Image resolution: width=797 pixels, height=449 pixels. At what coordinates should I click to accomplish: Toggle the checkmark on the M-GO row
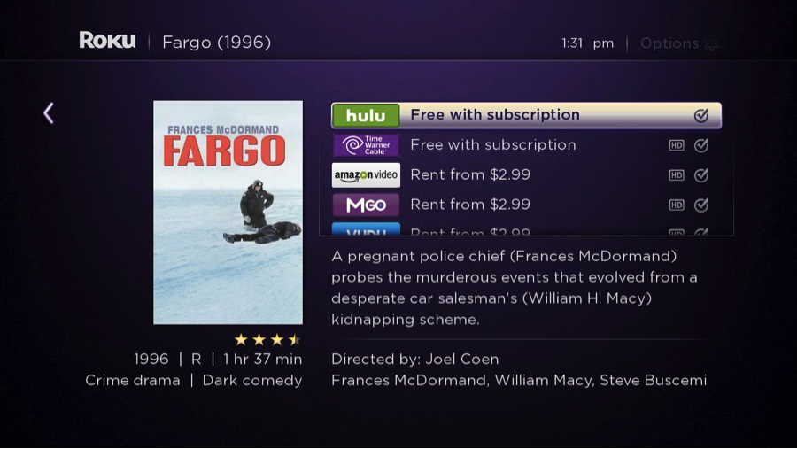(x=701, y=205)
